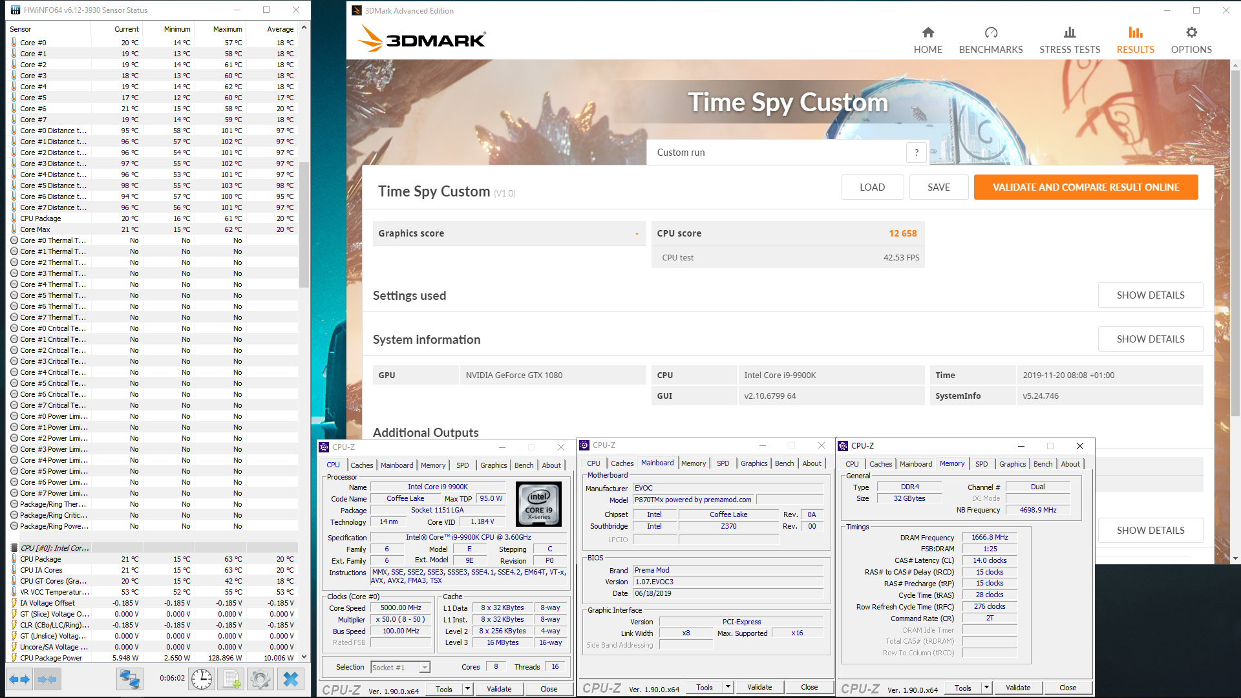Click the CPU-Z Memory window title icon
The height and width of the screenshot is (698, 1241).
(x=843, y=446)
